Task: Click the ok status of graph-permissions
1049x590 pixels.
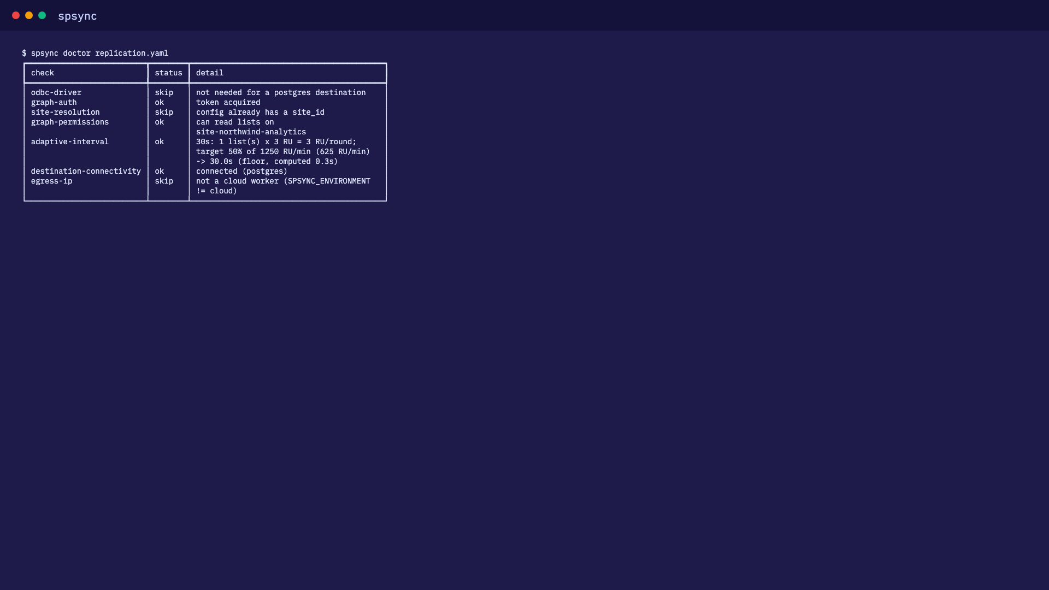Action: pyautogui.click(x=159, y=122)
